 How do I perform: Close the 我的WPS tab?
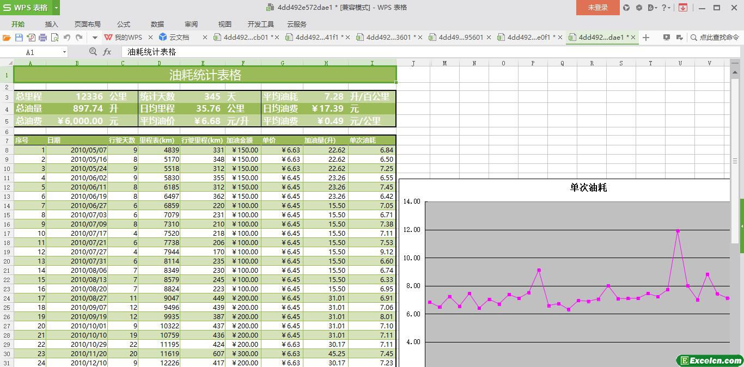coord(151,38)
